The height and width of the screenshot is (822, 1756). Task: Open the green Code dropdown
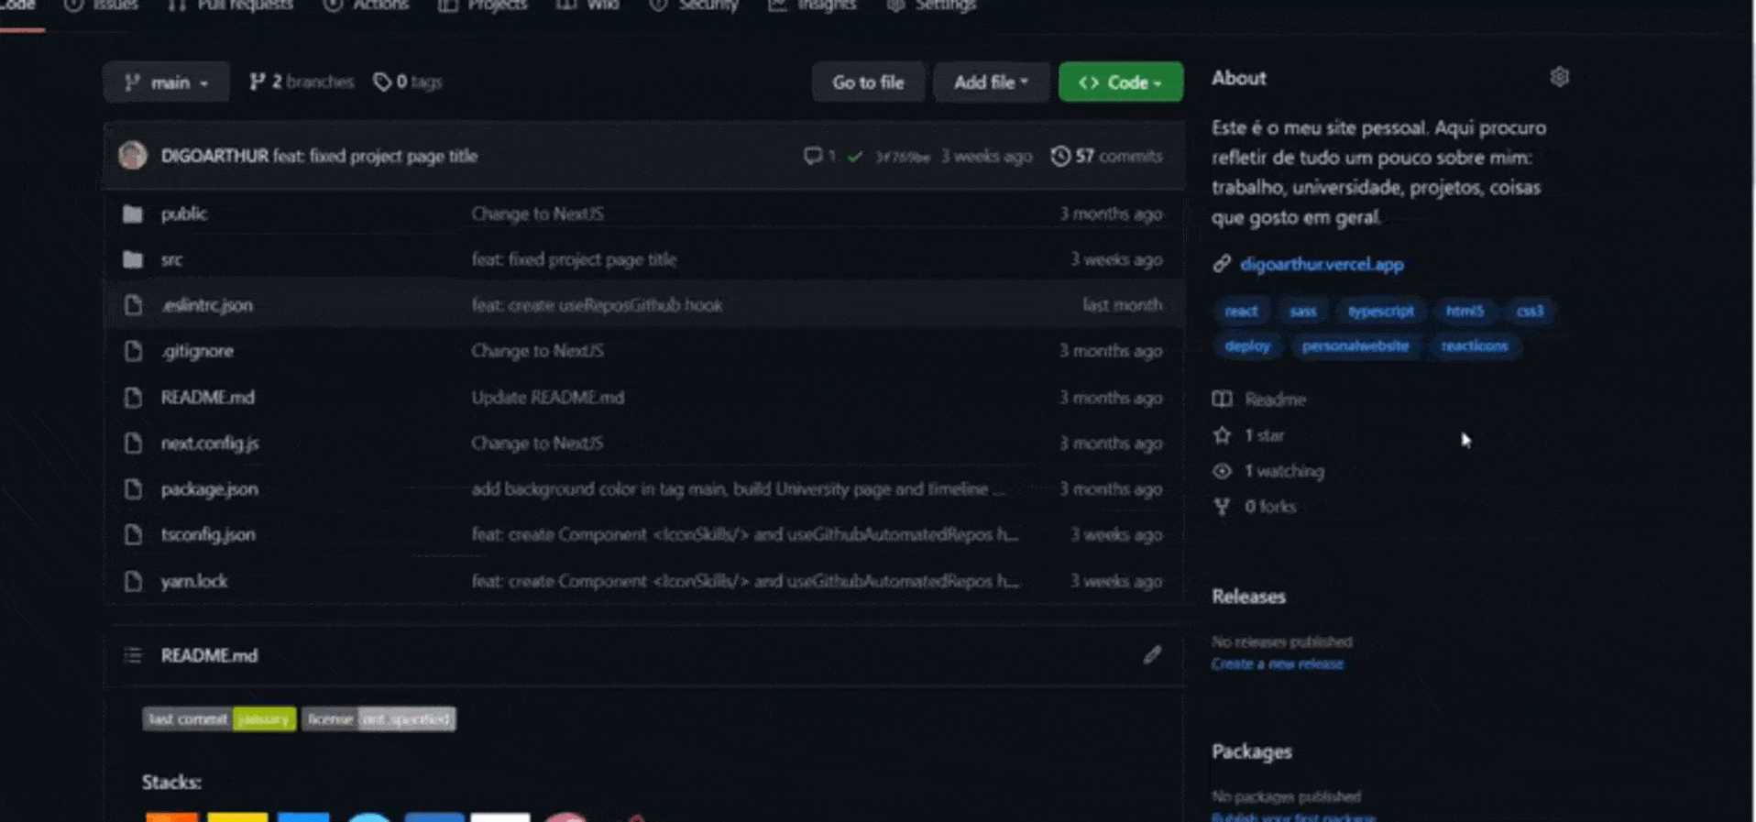(1120, 82)
